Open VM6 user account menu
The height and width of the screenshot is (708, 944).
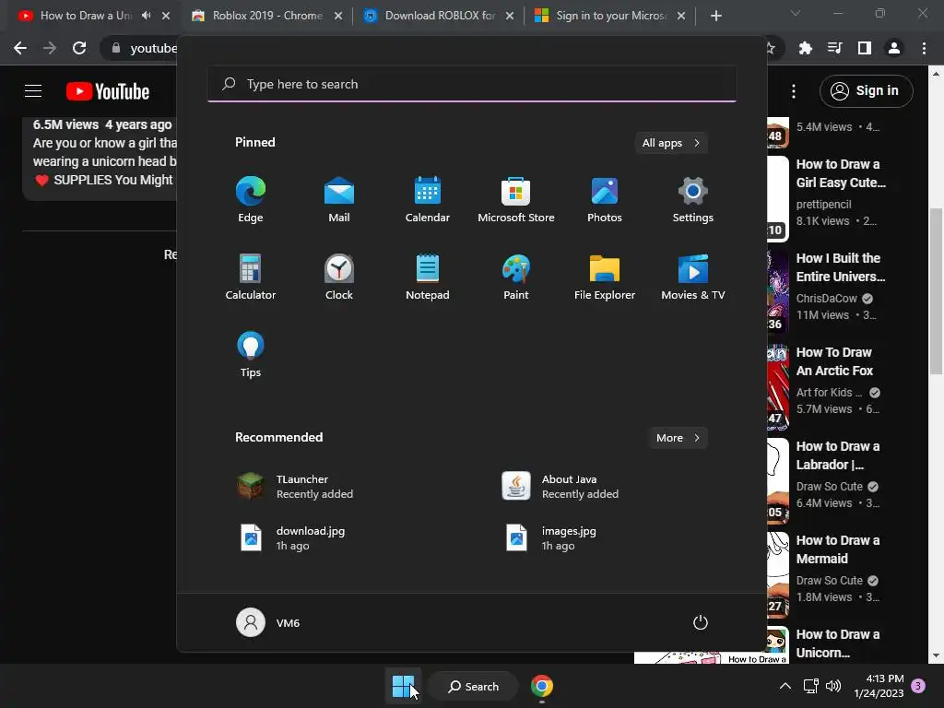tap(268, 622)
